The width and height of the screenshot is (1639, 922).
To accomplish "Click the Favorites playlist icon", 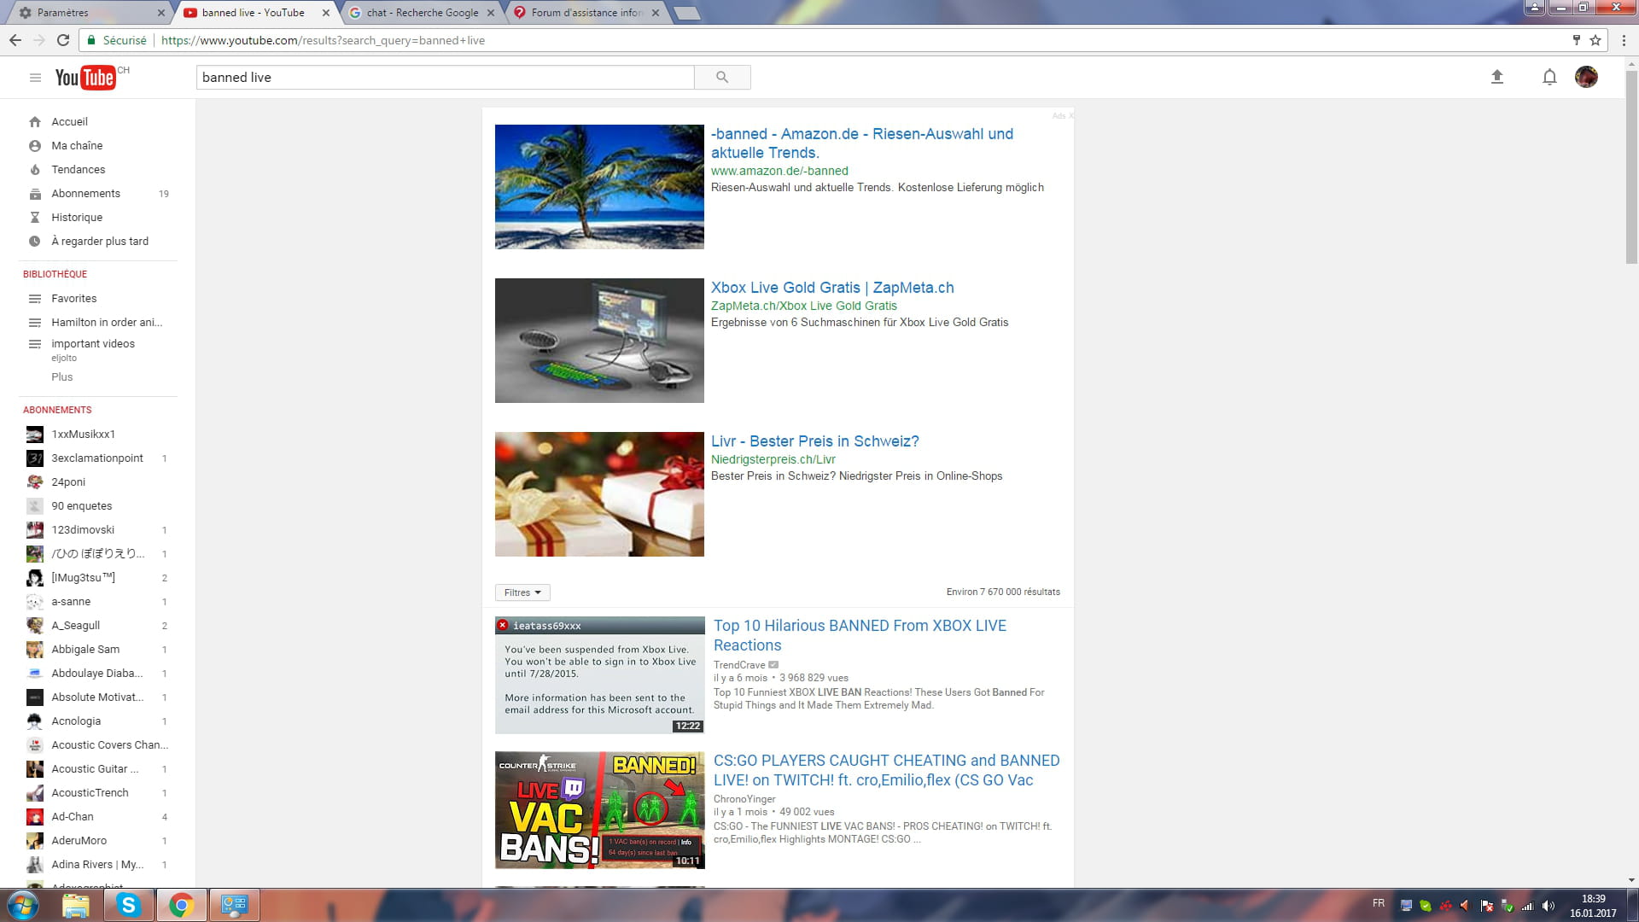I will (x=35, y=299).
